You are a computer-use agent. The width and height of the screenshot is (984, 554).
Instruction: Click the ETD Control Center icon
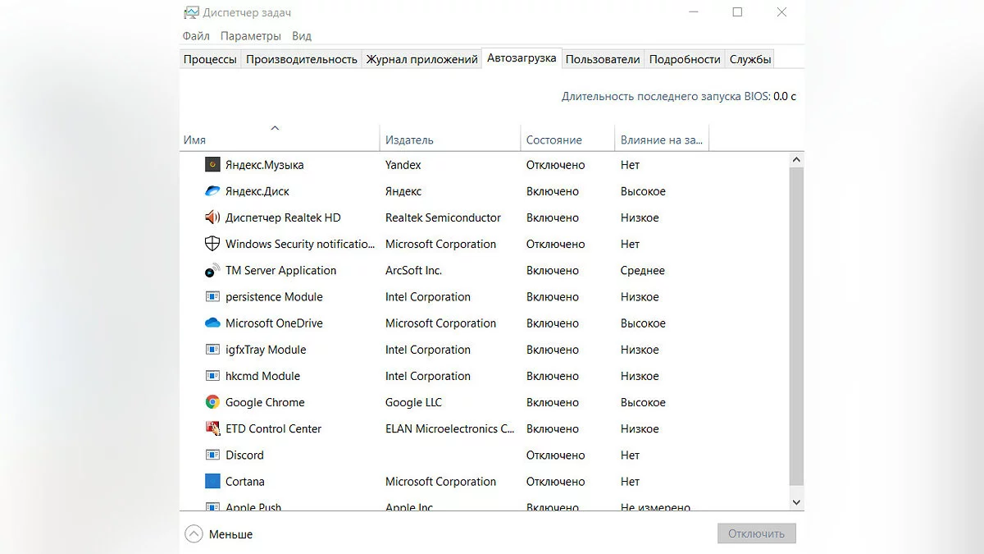click(x=212, y=428)
